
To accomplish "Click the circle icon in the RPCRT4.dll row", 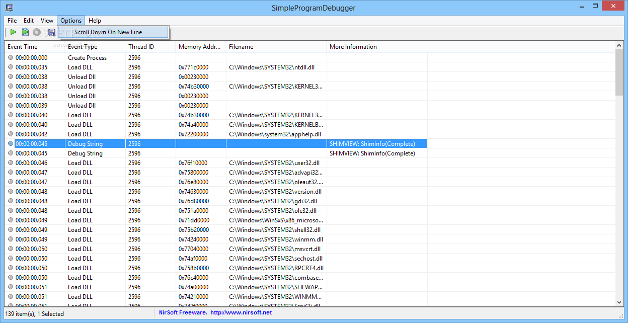I will (11, 268).
